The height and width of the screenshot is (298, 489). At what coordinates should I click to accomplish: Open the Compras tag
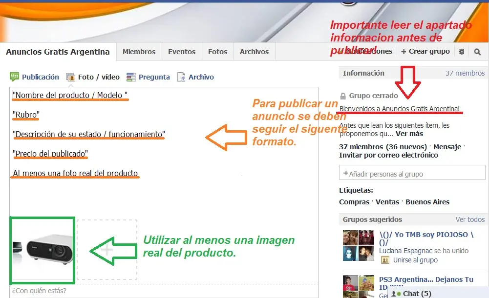point(354,202)
